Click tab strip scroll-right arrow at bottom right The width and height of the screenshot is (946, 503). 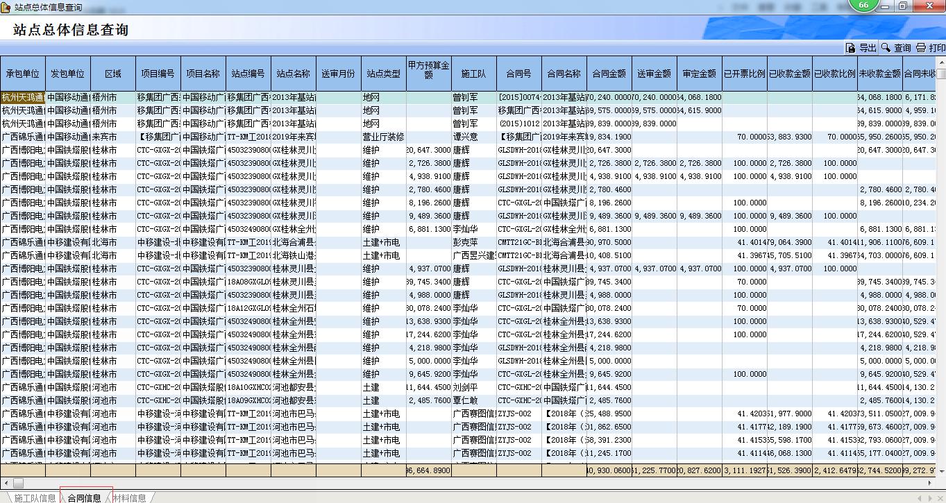929,498
